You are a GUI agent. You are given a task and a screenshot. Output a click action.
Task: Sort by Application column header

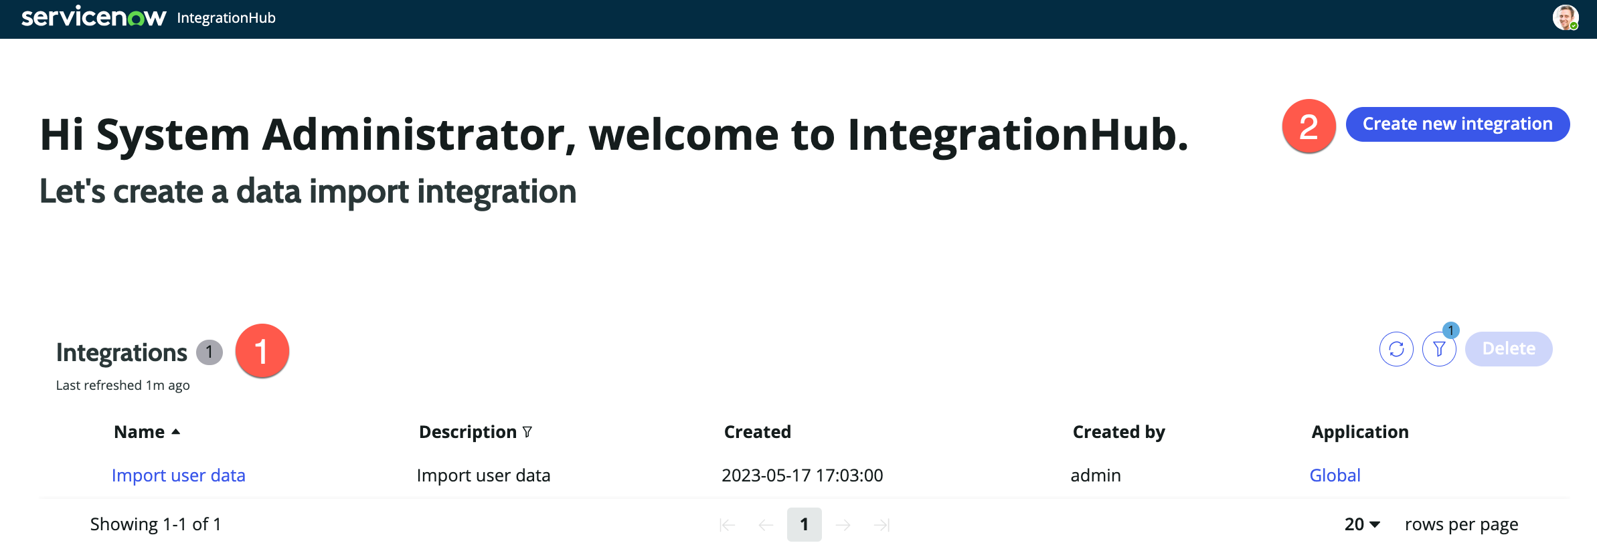coord(1360,432)
